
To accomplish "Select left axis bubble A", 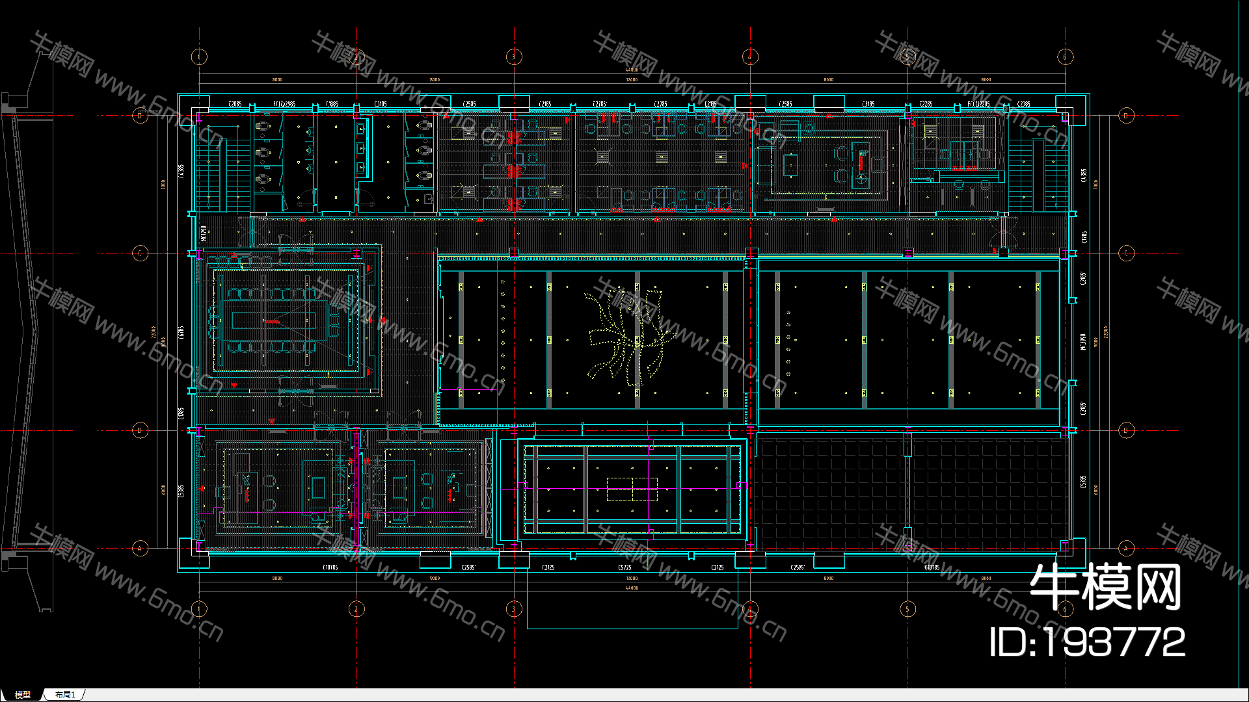I will tap(140, 549).
